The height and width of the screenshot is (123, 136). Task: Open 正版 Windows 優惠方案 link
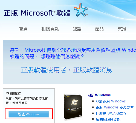[115, 107]
